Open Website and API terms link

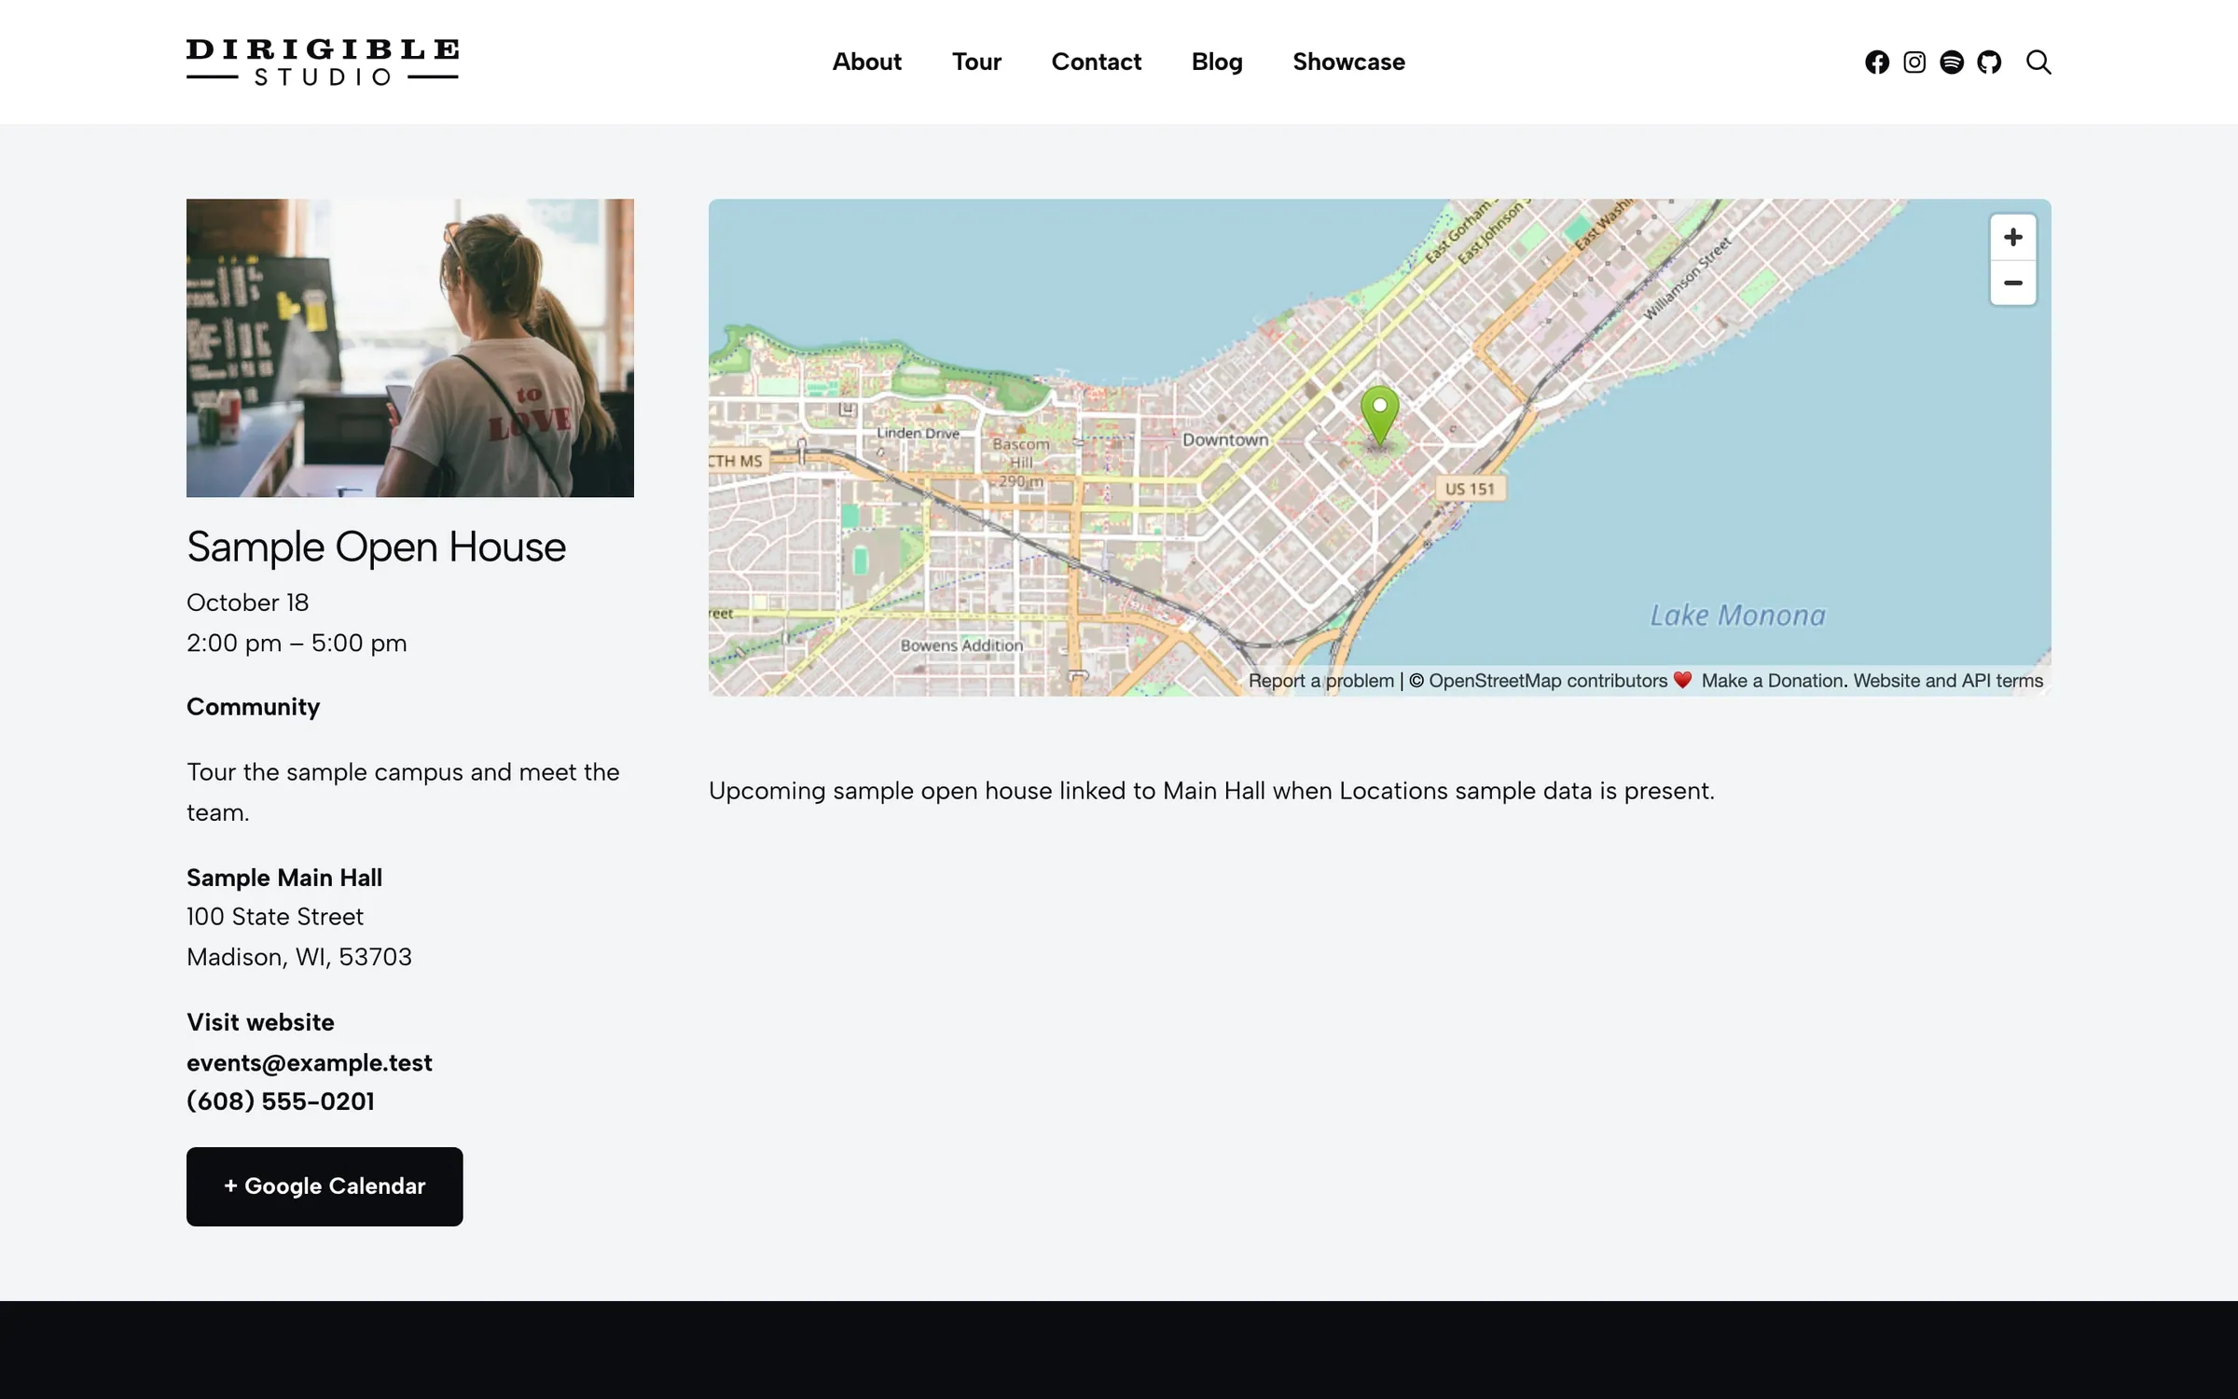[1948, 681]
